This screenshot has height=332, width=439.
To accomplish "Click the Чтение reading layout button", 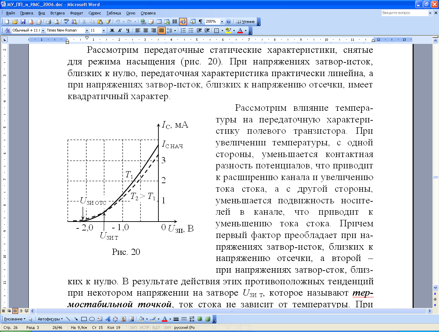I will [246, 22].
